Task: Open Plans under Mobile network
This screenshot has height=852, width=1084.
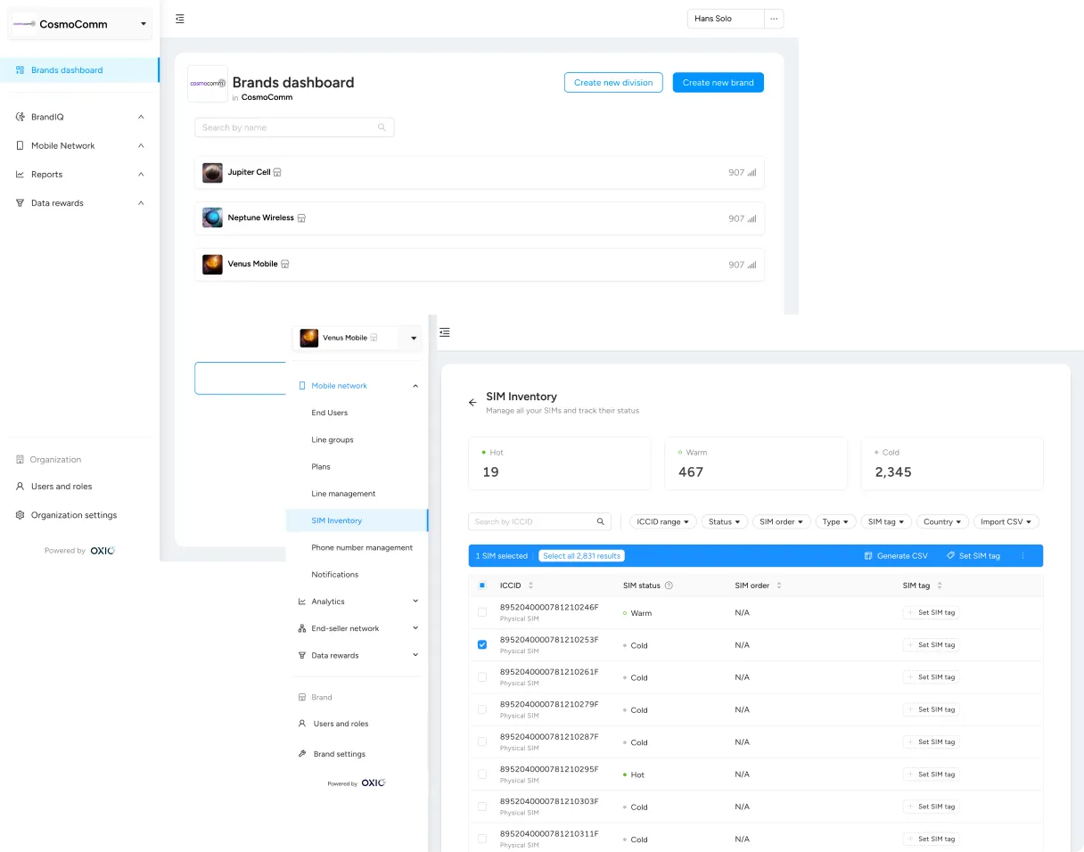Action: coord(321,466)
